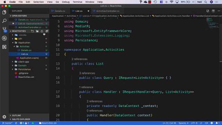Click Ln 22, Col 36 in status bar
Image resolution: width=222 pixels, height=125 pixels.
click(169, 123)
